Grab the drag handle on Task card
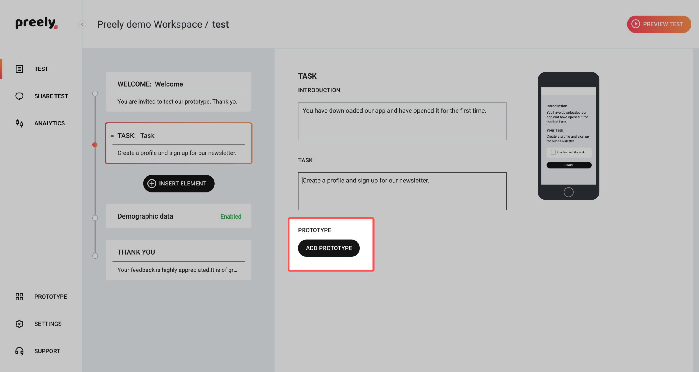Viewport: 699px width, 372px height. click(112, 136)
